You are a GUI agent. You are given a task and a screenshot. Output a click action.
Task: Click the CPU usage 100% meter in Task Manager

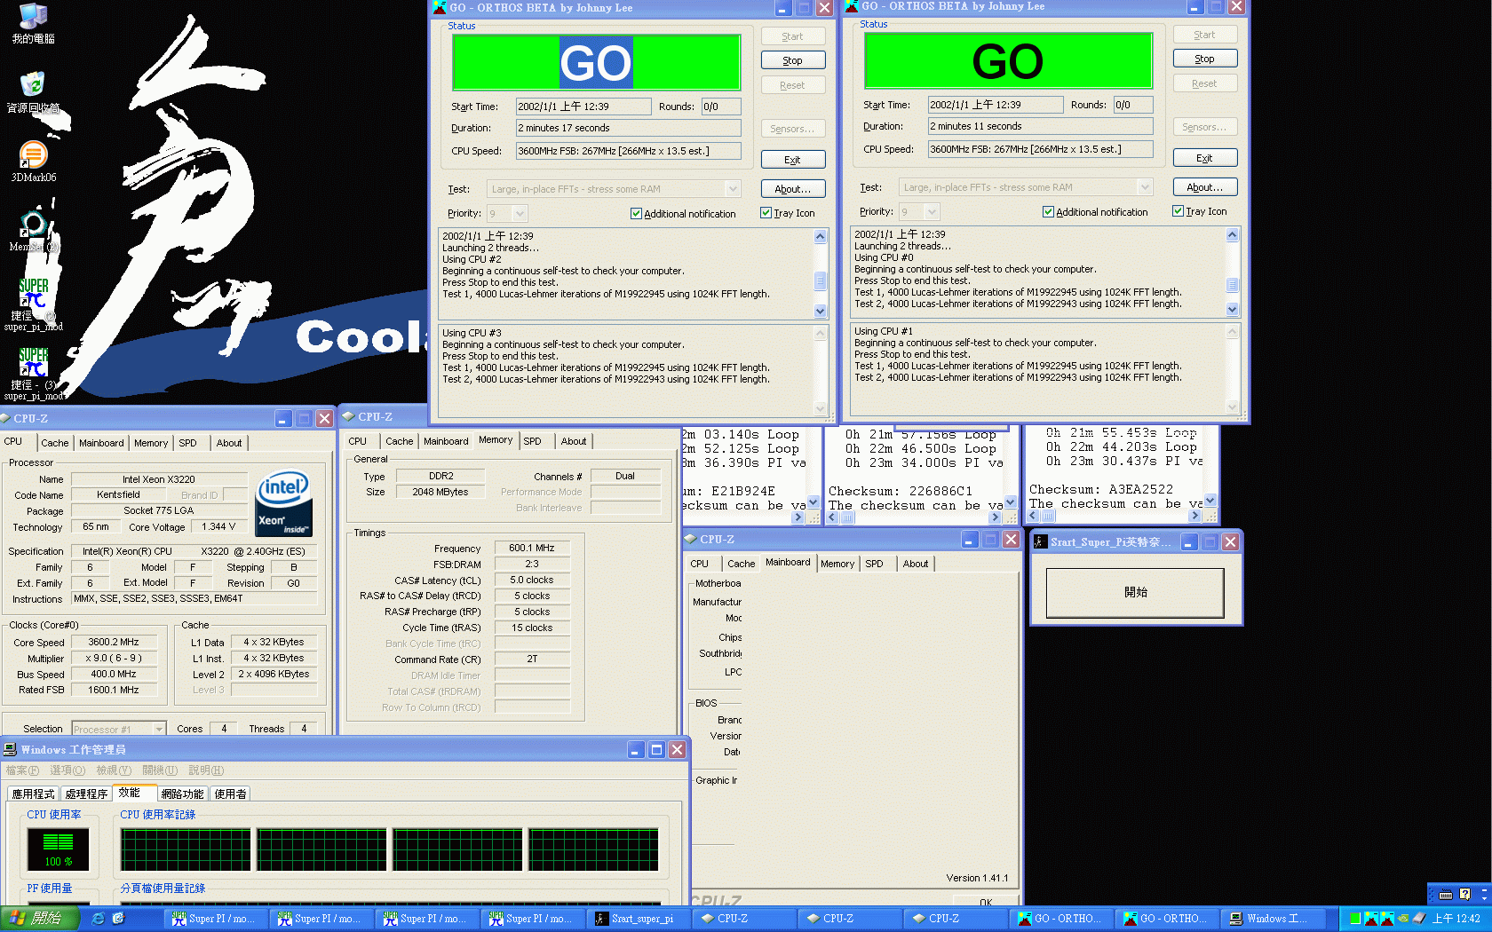pyautogui.click(x=59, y=849)
